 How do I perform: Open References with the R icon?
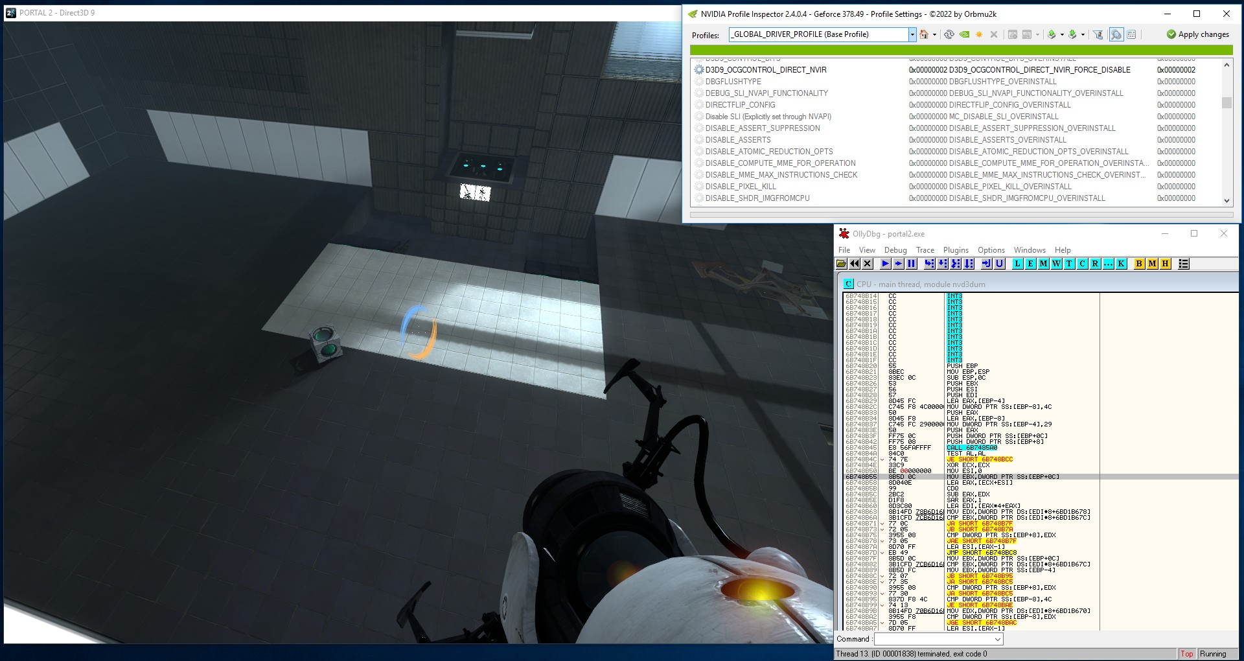tap(1095, 264)
